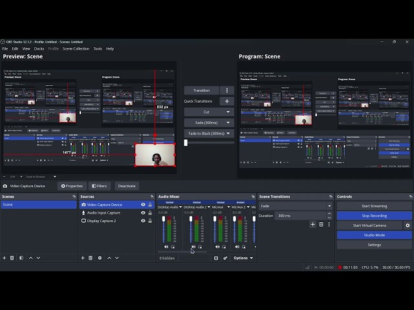Click Start Streaming
Viewport: 414px width, 310px height.
click(375, 206)
